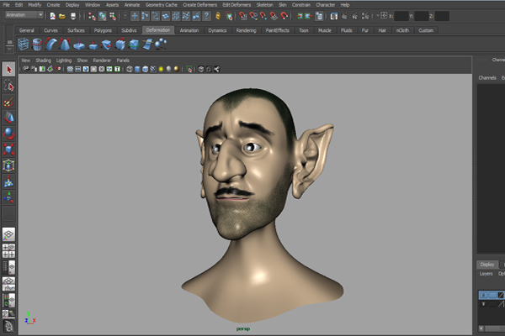Open the viewport Lighting menu
505x336 pixels.
coord(64,60)
